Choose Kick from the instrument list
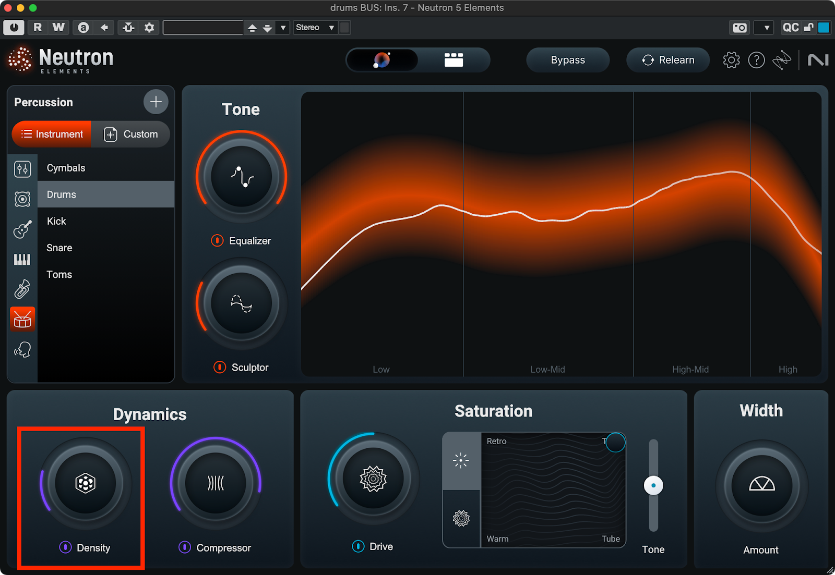835x575 pixels. (106, 221)
